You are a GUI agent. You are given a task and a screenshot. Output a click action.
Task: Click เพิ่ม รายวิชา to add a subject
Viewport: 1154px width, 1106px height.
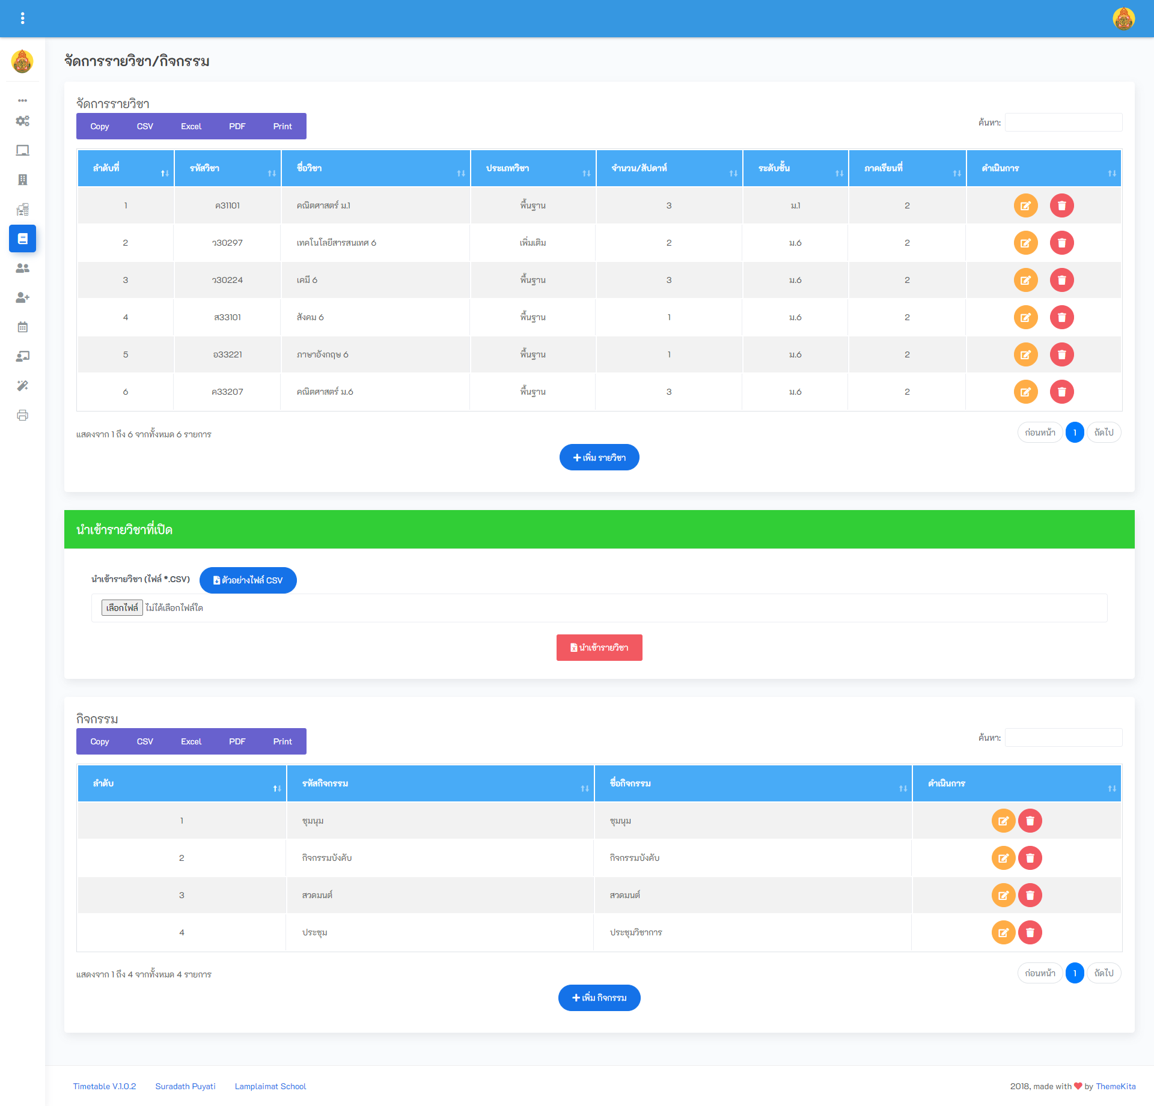click(x=599, y=457)
